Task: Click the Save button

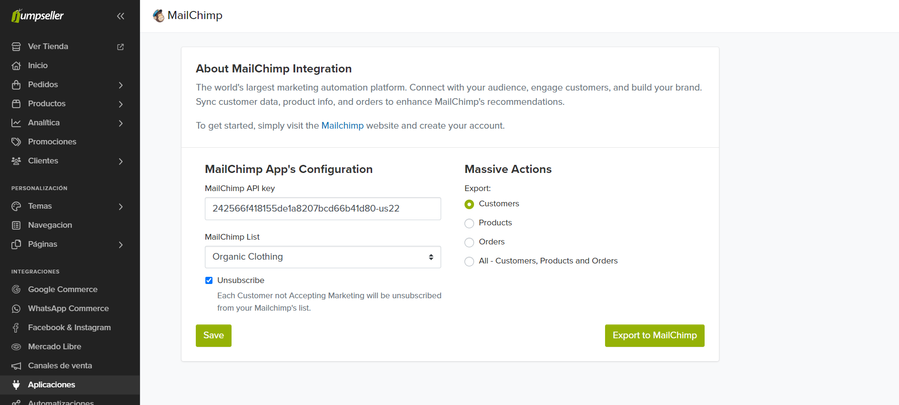Action: point(213,335)
